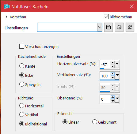Increase Übergang with the up arrow
The height and width of the screenshot is (134, 137).
point(112,97)
